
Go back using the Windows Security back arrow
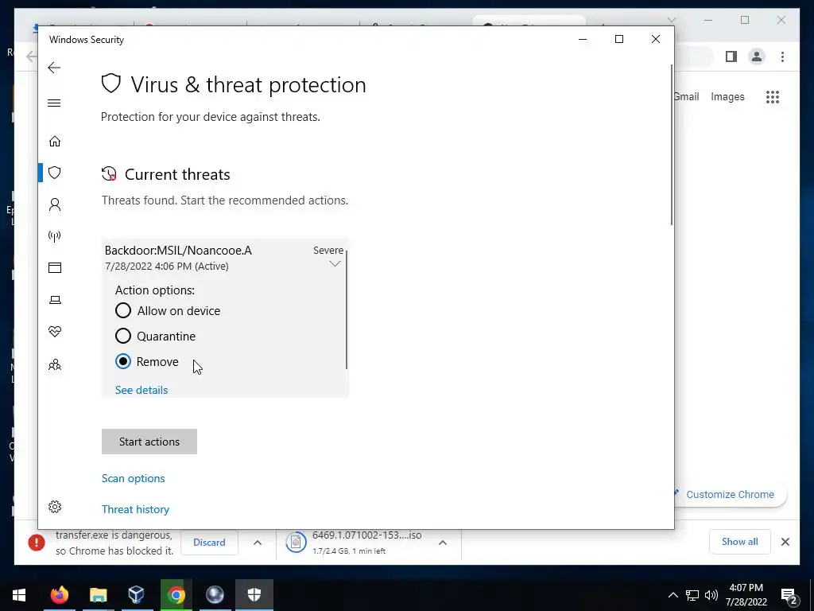54,68
